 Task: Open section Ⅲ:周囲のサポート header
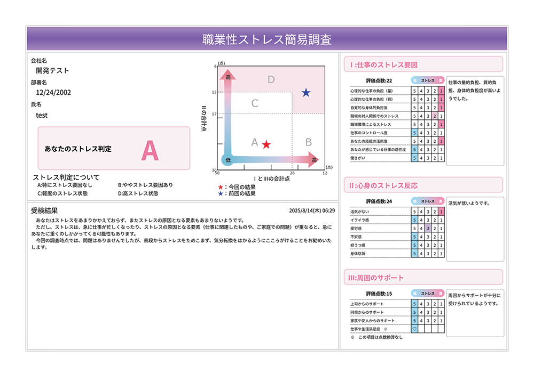(x=423, y=278)
